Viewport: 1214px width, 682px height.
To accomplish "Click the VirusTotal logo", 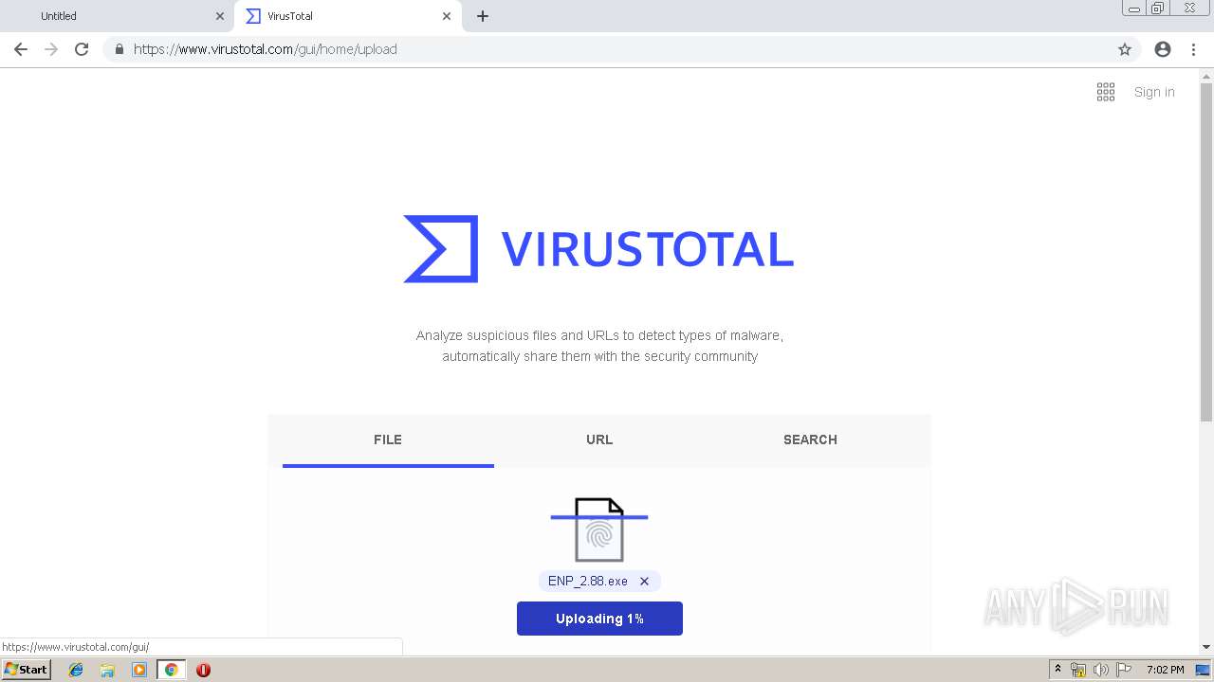I will pyautogui.click(x=598, y=249).
